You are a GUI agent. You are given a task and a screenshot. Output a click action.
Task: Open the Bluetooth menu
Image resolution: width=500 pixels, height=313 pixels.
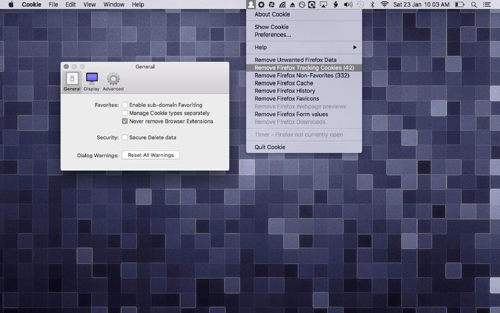coord(372,4)
